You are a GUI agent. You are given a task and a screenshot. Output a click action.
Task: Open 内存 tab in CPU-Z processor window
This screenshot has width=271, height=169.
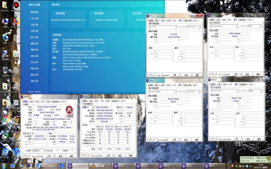tap(37, 102)
